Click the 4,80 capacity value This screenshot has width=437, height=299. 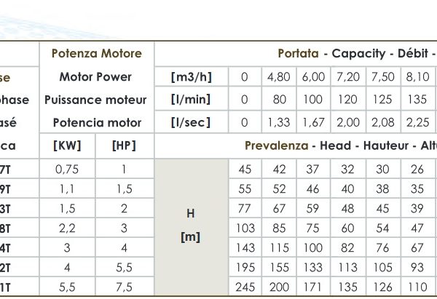pos(279,76)
